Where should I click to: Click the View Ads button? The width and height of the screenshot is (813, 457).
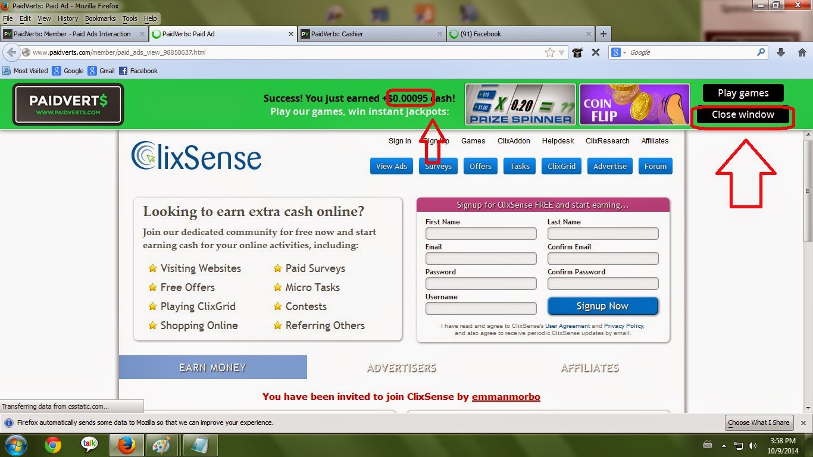(392, 166)
